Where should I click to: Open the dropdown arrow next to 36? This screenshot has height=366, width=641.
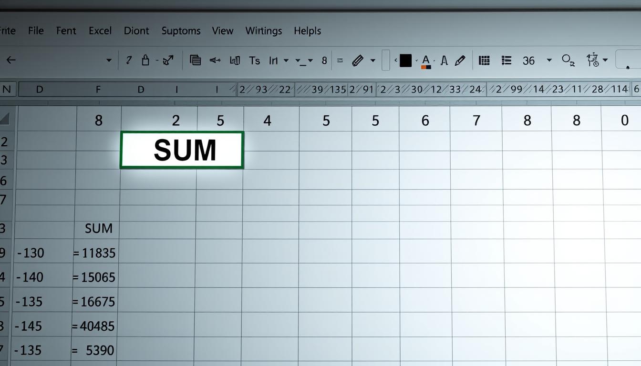click(x=549, y=61)
